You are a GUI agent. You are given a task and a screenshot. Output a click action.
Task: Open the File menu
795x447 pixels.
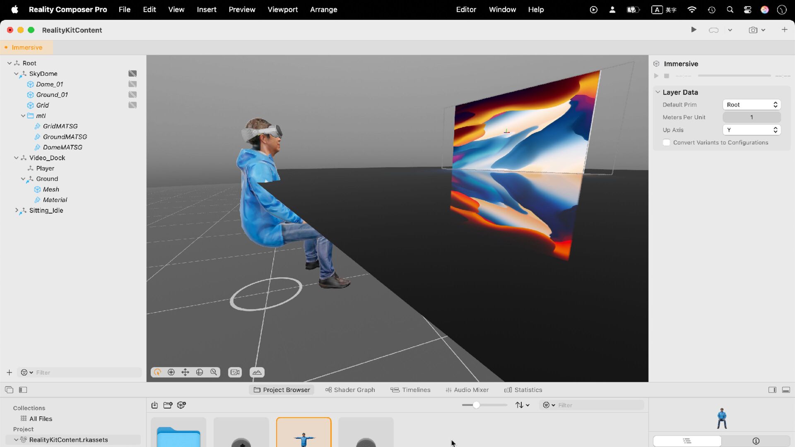(124, 10)
